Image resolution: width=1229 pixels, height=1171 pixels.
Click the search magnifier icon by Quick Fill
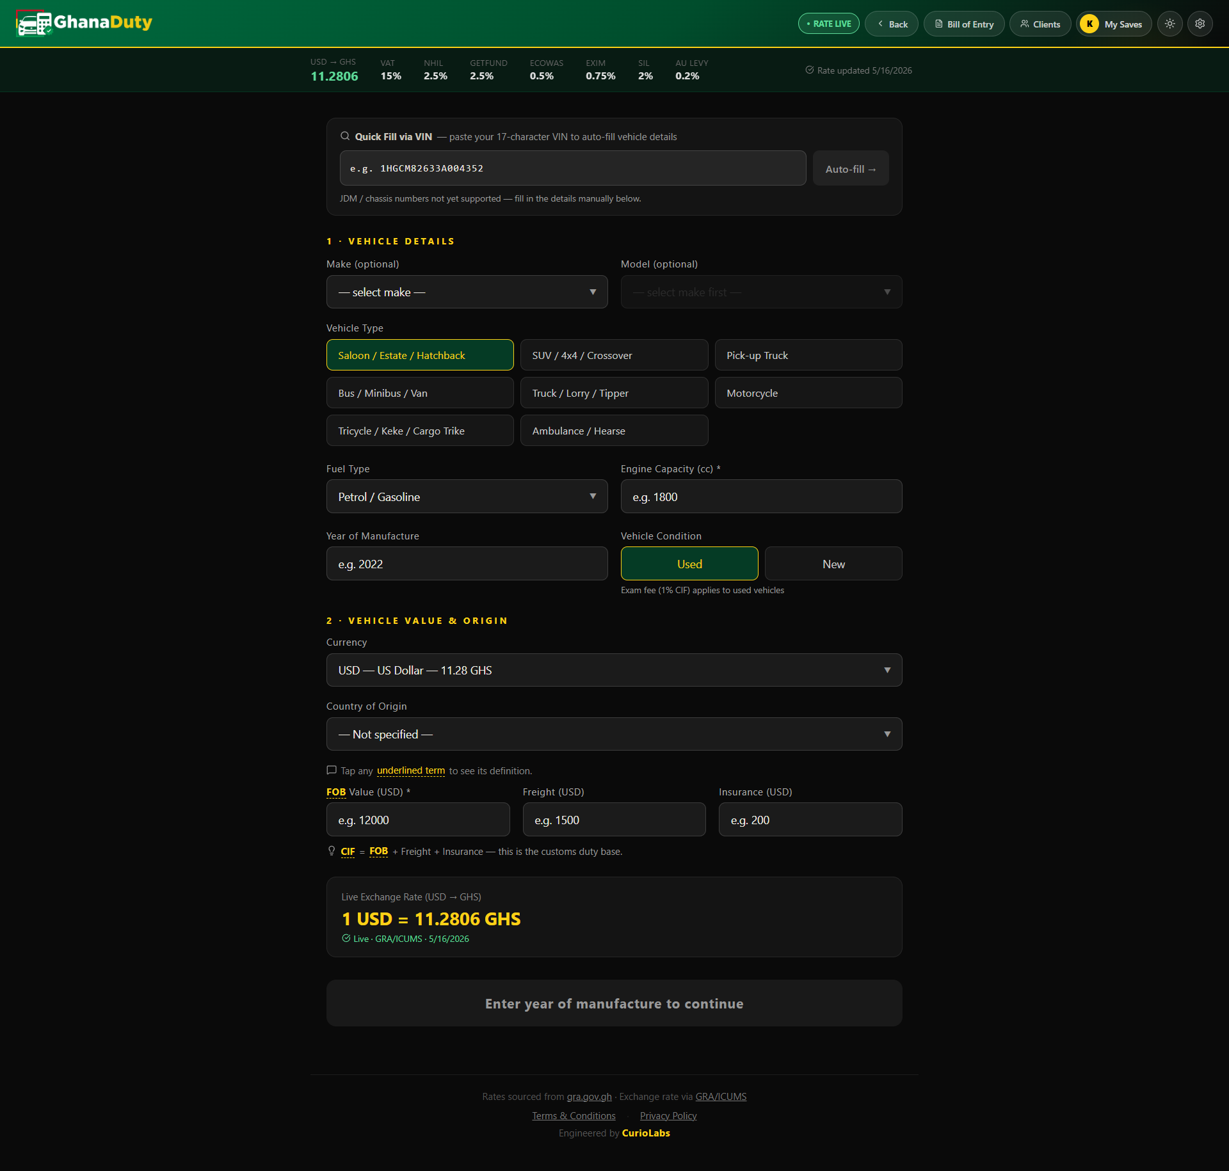(x=345, y=136)
